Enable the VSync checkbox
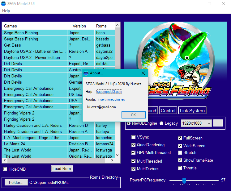The image size is (231, 191). click(133, 137)
